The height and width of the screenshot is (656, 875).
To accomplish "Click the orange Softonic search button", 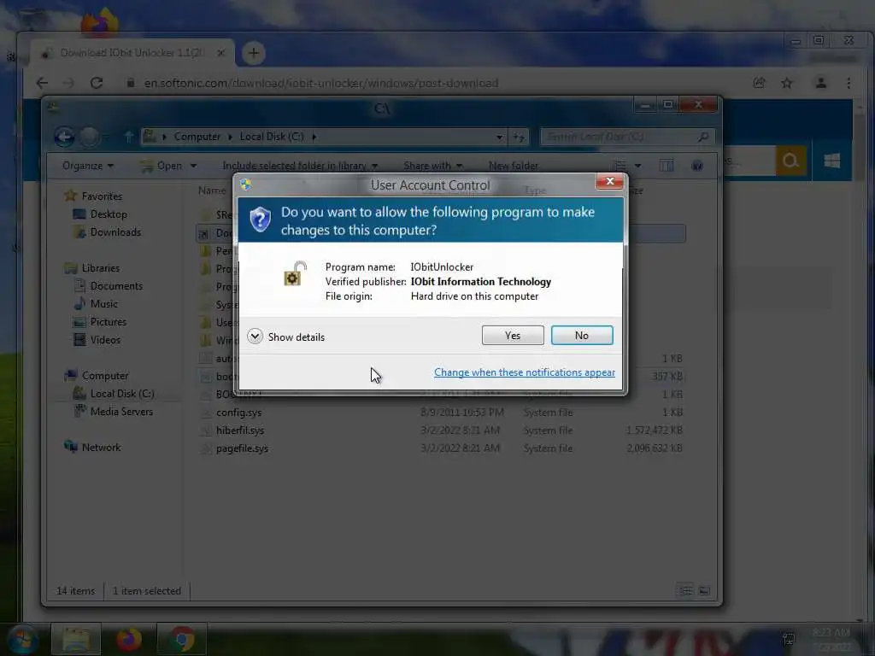I will (790, 161).
